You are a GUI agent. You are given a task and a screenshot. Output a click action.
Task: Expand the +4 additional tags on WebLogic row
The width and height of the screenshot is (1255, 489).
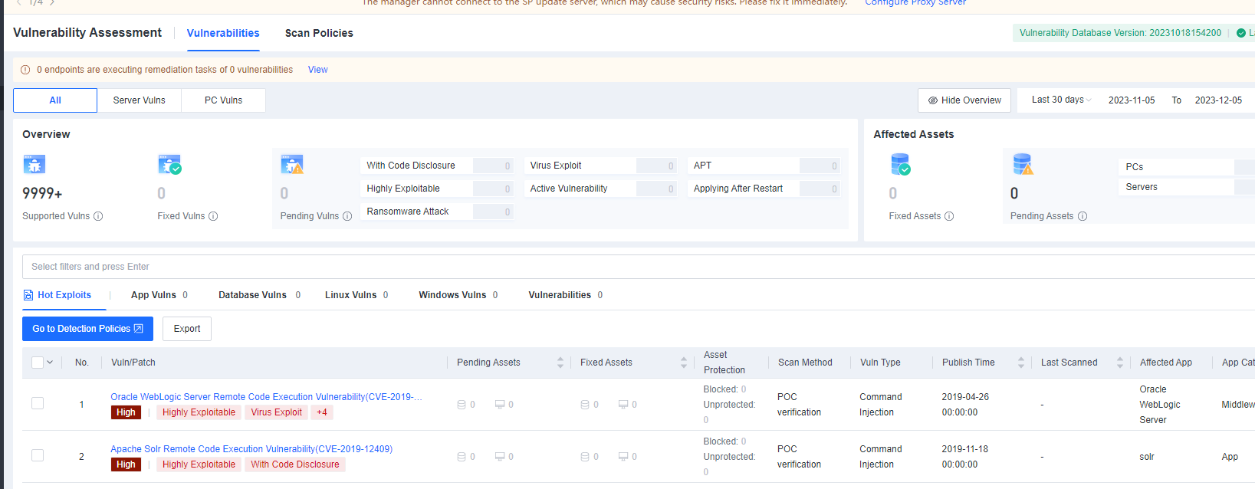pos(322,412)
